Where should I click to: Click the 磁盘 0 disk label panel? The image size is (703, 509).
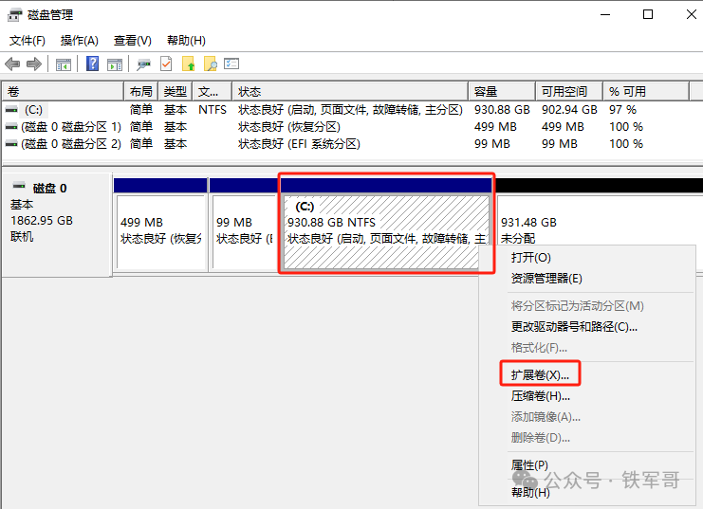click(57, 224)
